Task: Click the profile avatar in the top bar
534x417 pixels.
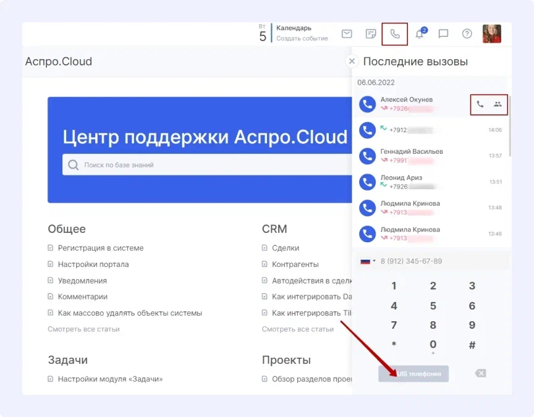Action: coord(492,34)
